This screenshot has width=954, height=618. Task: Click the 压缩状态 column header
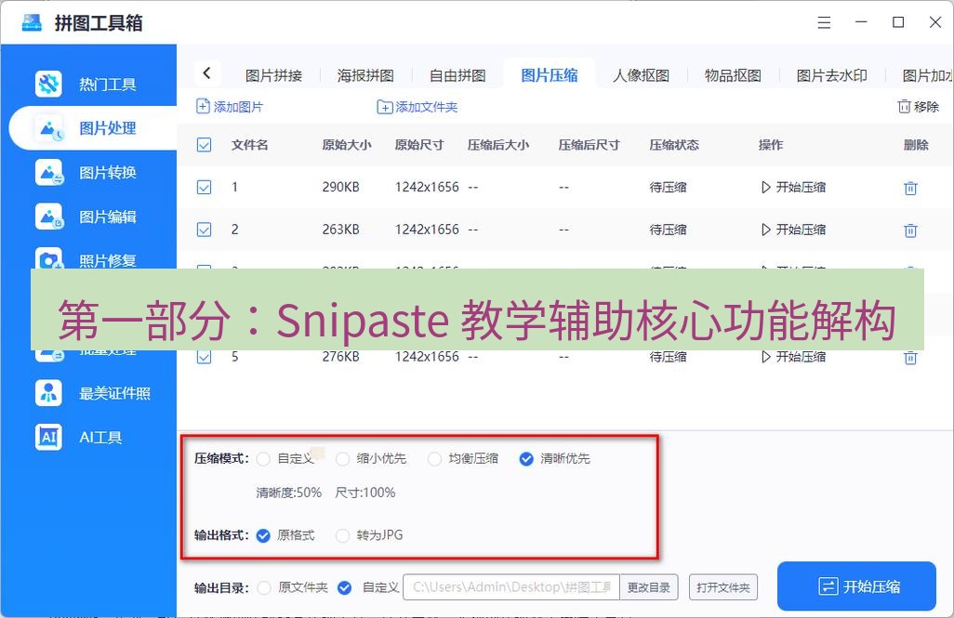coord(674,145)
